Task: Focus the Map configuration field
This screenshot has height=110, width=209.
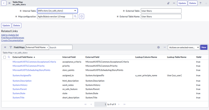Action: tap(55, 17)
